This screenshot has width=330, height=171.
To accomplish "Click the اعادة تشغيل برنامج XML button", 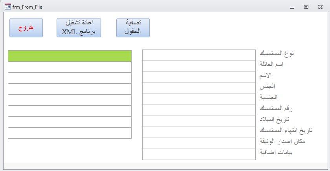I will (79, 28).
